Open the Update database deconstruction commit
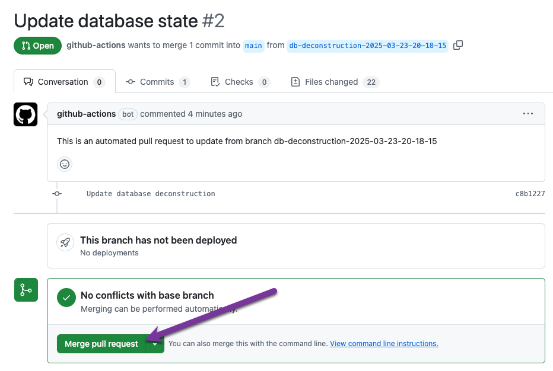The height and width of the screenshot is (371, 553). (151, 194)
